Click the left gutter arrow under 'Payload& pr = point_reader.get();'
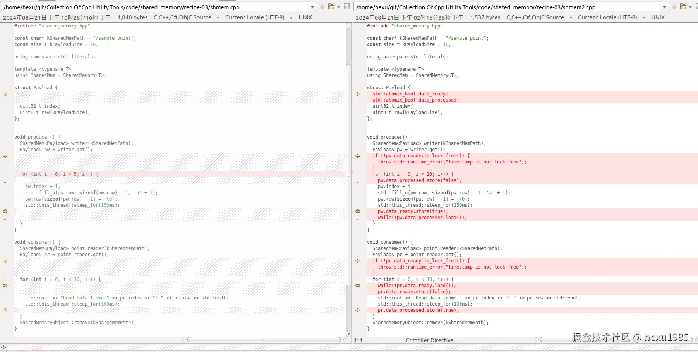Screen dimensions: 698x352 click(x=5, y=261)
